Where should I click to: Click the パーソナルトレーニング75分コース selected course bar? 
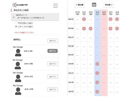click(x=35, y=17)
